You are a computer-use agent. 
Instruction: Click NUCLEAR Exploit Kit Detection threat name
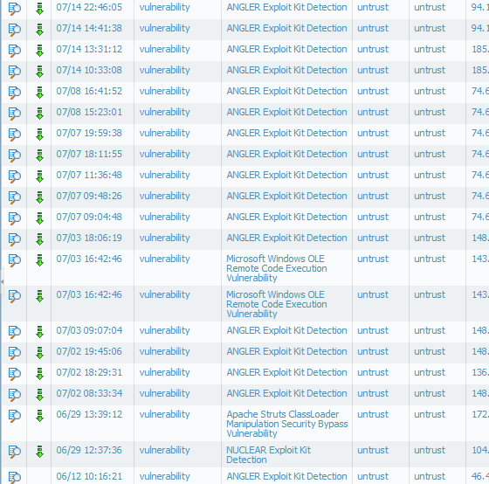pyautogui.click(x=269, y=454)
